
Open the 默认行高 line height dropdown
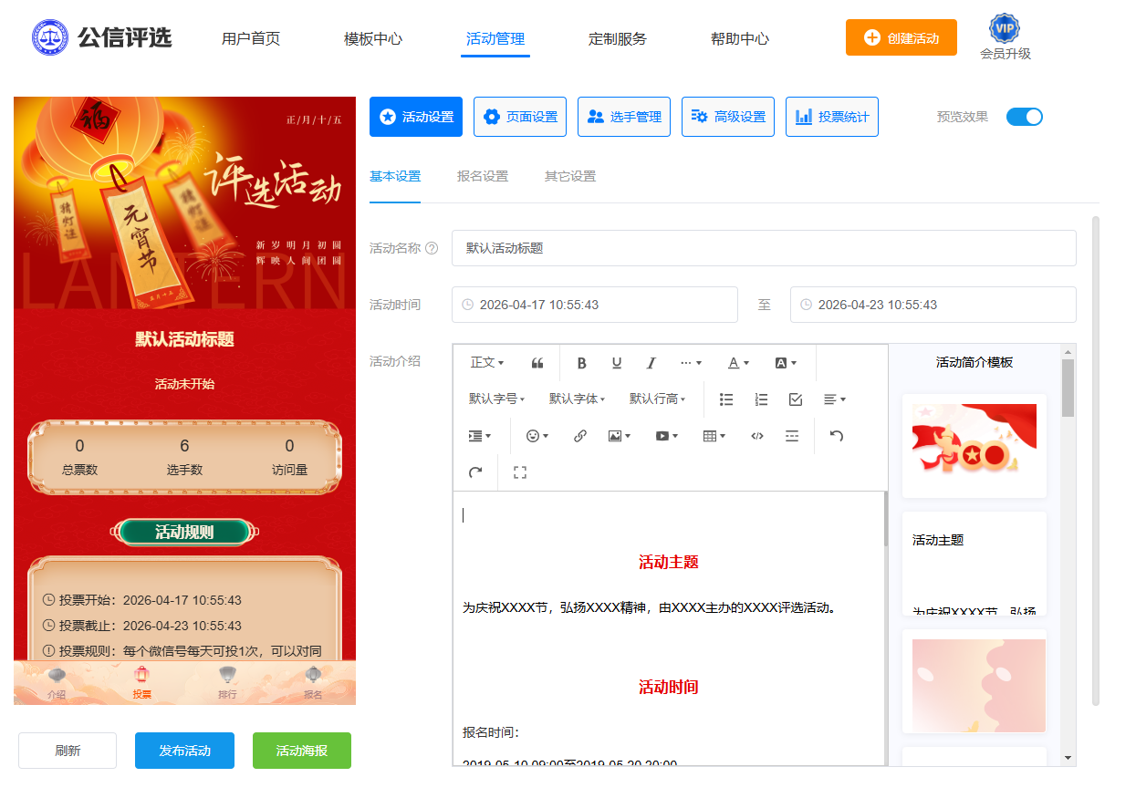pyautogui.click(x=657, y=399)
